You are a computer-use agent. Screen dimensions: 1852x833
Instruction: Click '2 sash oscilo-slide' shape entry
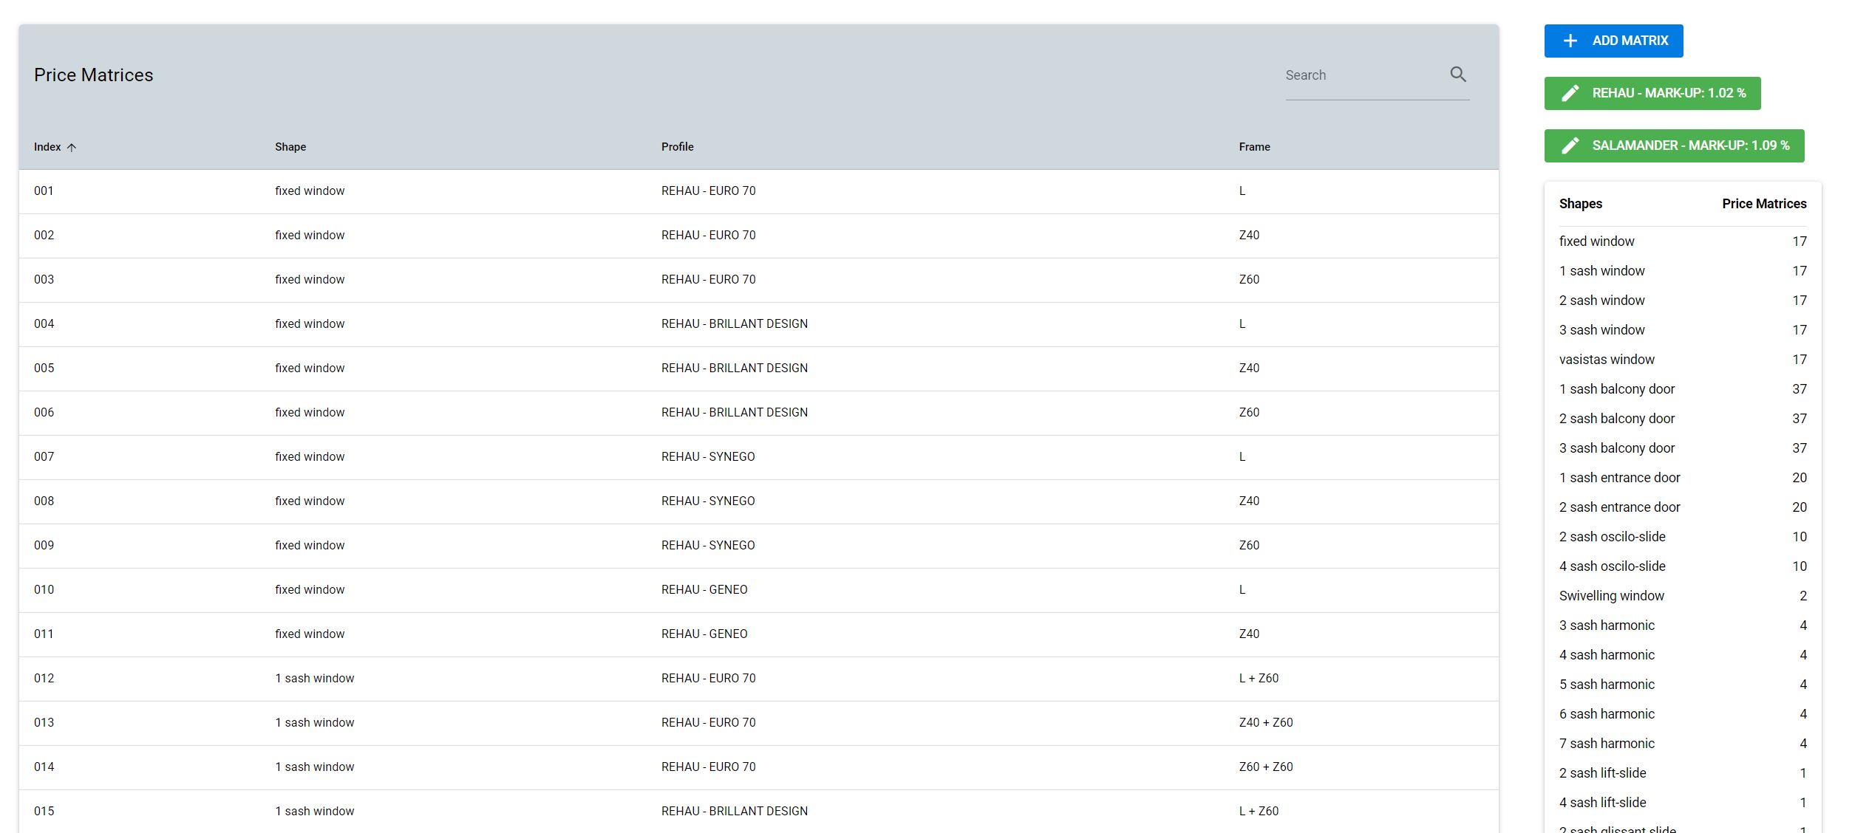pos(1612,537)
